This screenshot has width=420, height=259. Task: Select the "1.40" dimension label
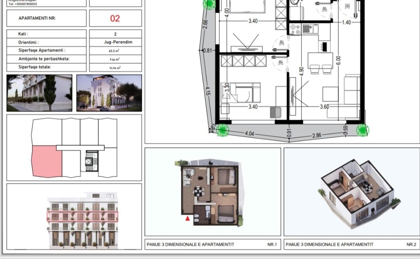pos(346,22)
